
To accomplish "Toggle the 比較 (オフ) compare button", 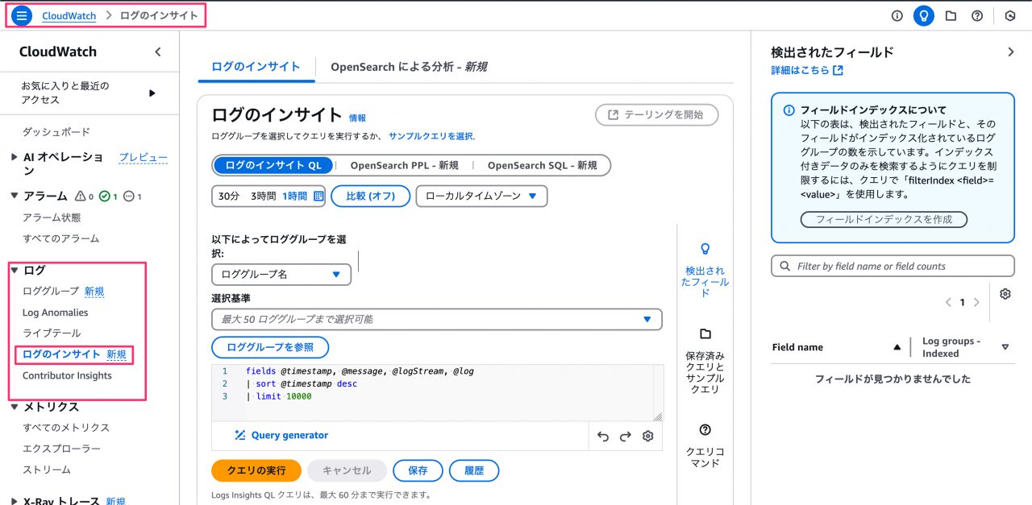I will pyautogui.click(x=370, y=197).
